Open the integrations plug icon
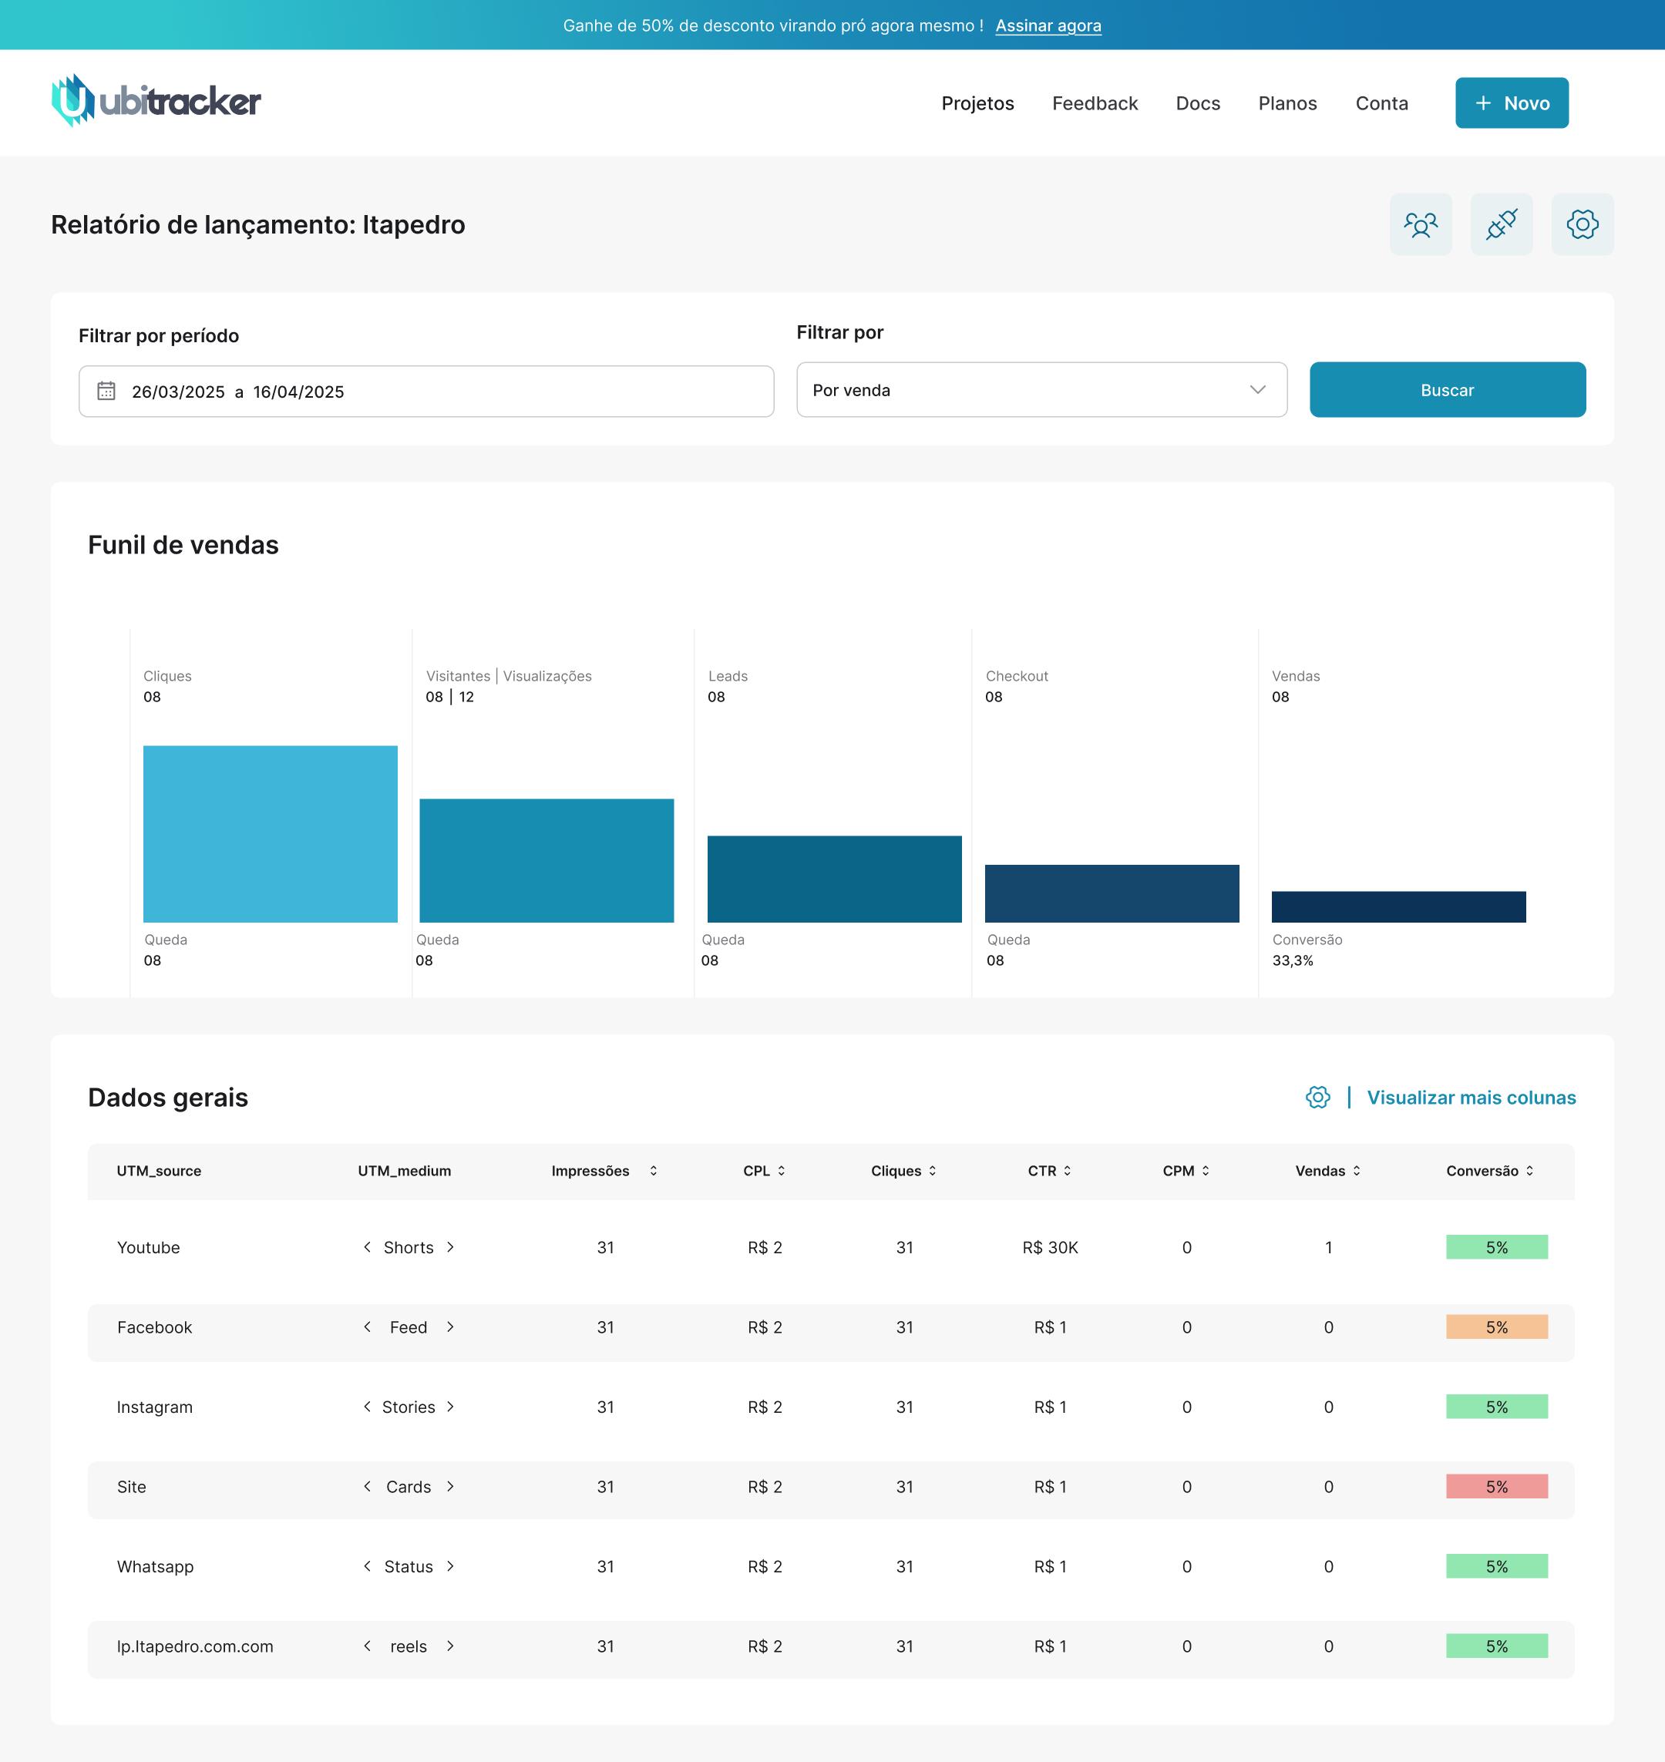Viewport: 1665px width, 1762px height. [x=1502, y=224]
